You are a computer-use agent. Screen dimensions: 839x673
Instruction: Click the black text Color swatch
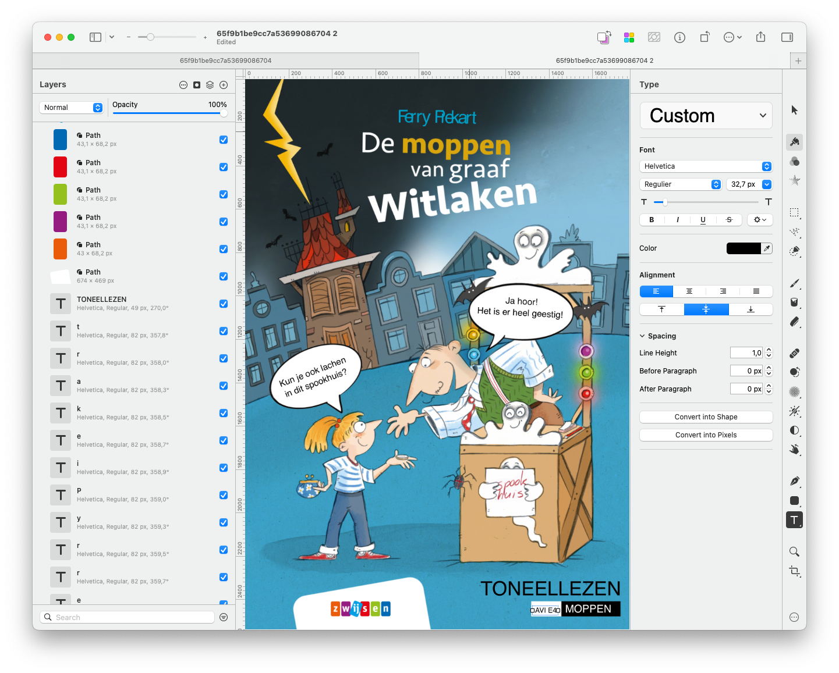pyautogui.click(x=744, y=248)
